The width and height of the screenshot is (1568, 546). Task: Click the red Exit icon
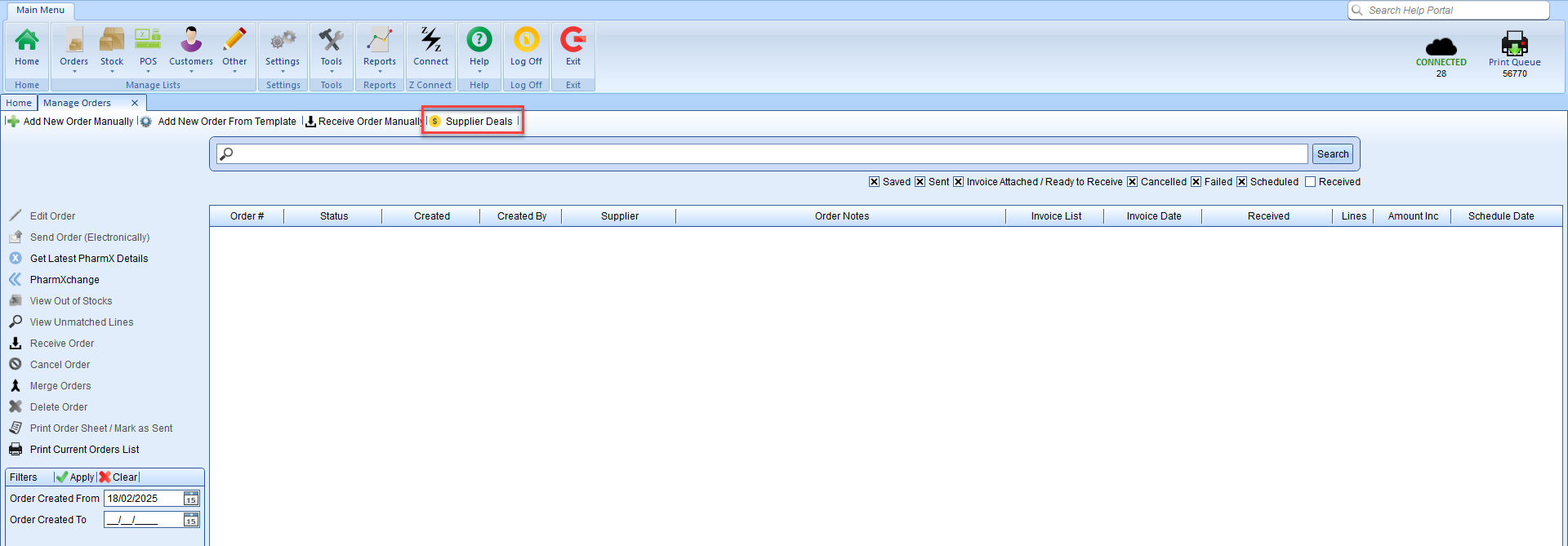573,41
